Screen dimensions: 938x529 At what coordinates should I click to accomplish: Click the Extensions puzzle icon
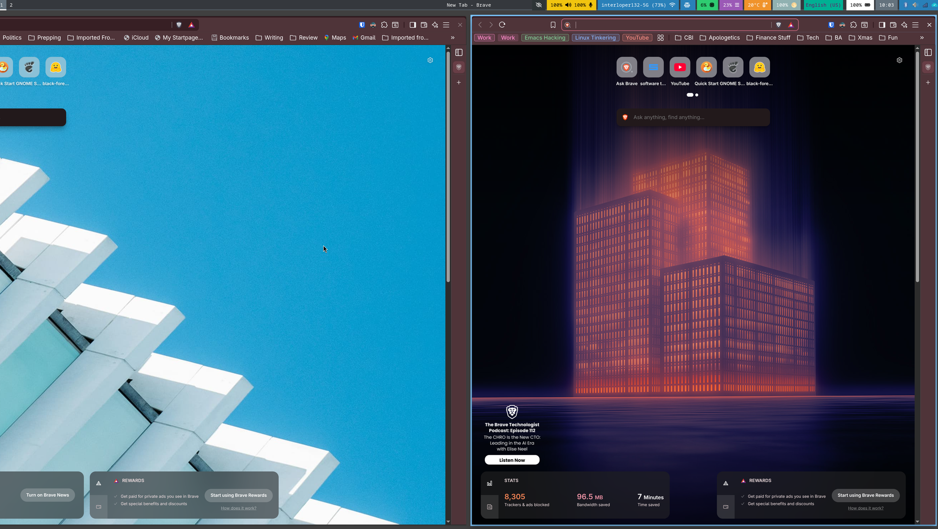(854, 25)
